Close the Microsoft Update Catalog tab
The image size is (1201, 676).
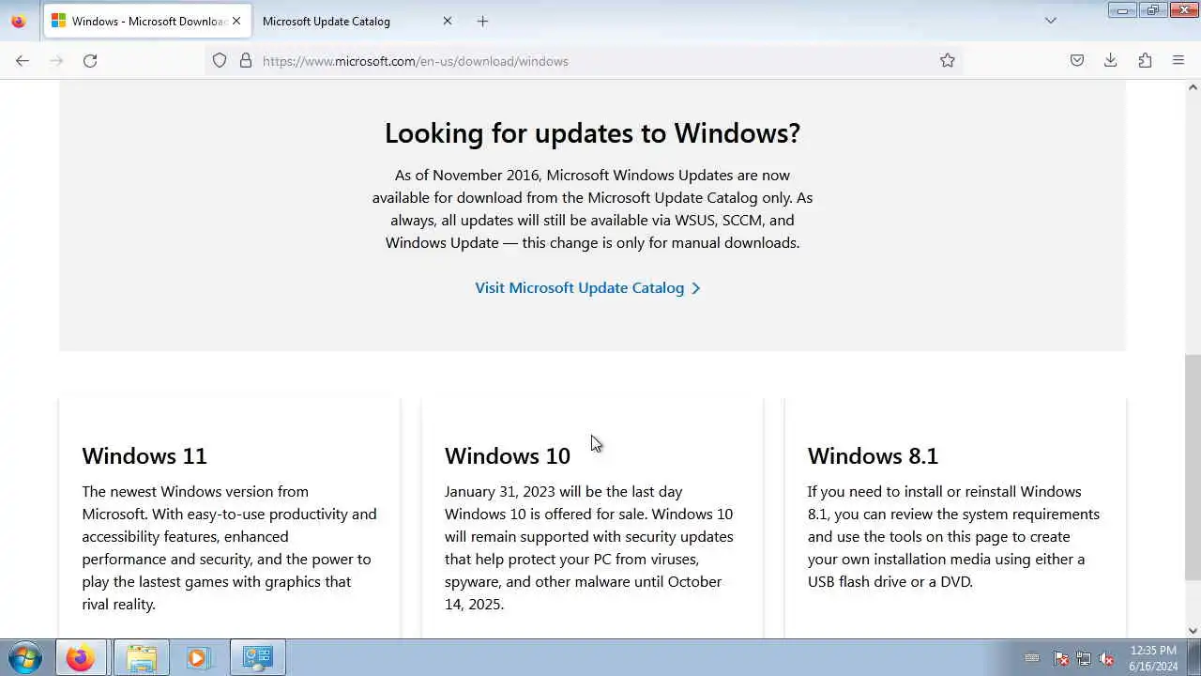click(448, 21)
